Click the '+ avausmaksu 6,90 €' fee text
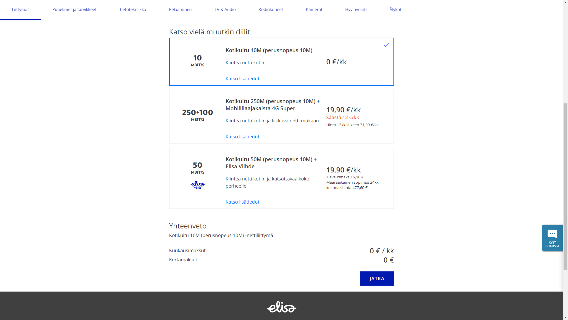 (x=345, y=177)
